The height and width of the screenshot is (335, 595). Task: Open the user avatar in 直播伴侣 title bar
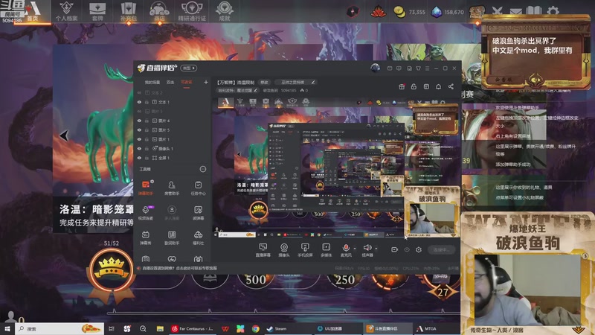tap(375, 68)
